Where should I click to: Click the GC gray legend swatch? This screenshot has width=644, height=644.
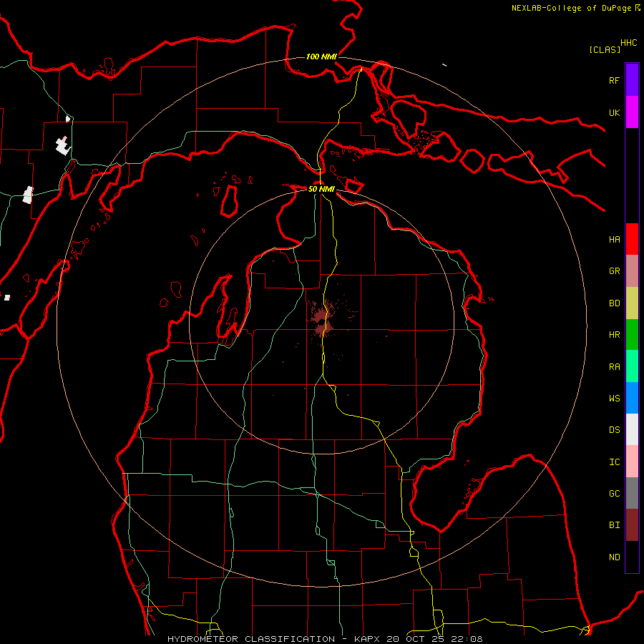[x=632, y=493]
